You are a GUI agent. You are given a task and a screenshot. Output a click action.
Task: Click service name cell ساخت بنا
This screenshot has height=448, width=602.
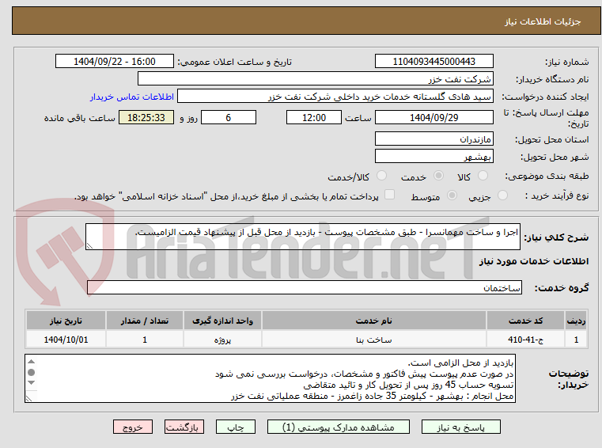click(x=374, y=340)
